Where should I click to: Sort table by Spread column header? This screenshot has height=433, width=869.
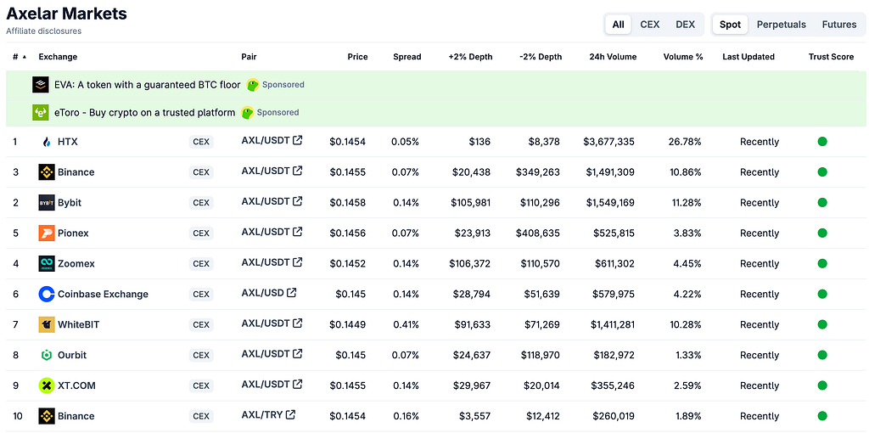coord(406,57)
